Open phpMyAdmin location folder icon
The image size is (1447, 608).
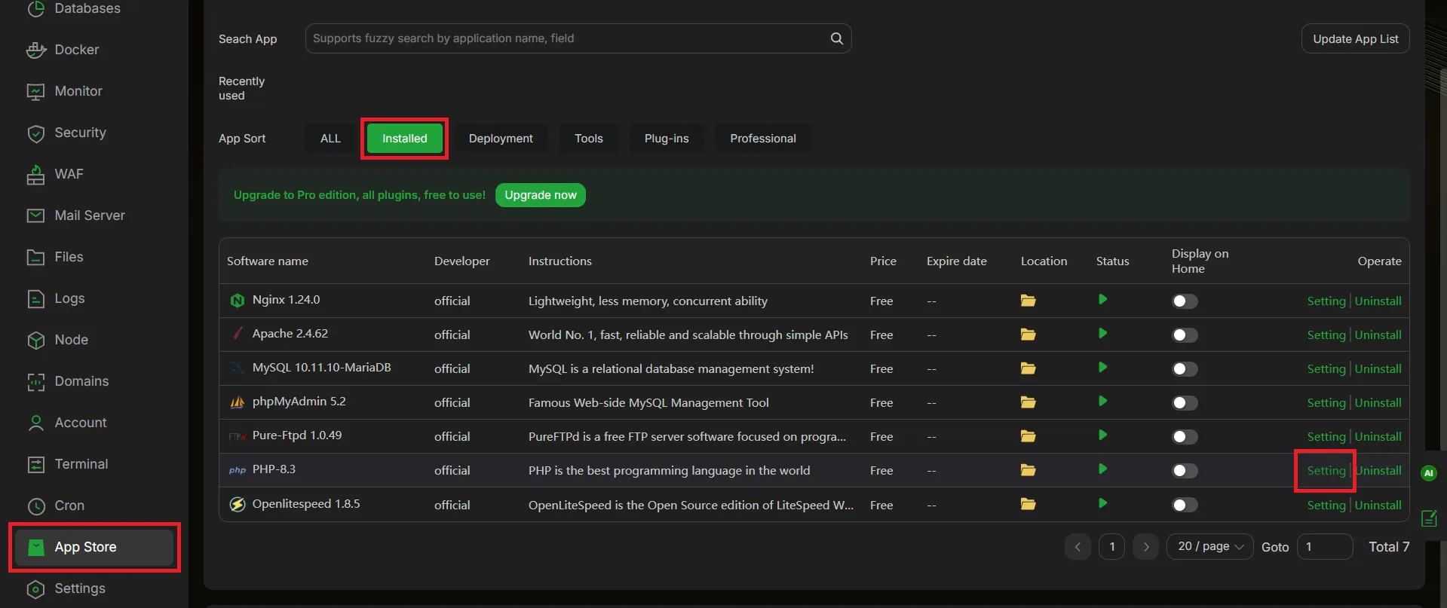pyautogui.click(x=1028, y=402)
